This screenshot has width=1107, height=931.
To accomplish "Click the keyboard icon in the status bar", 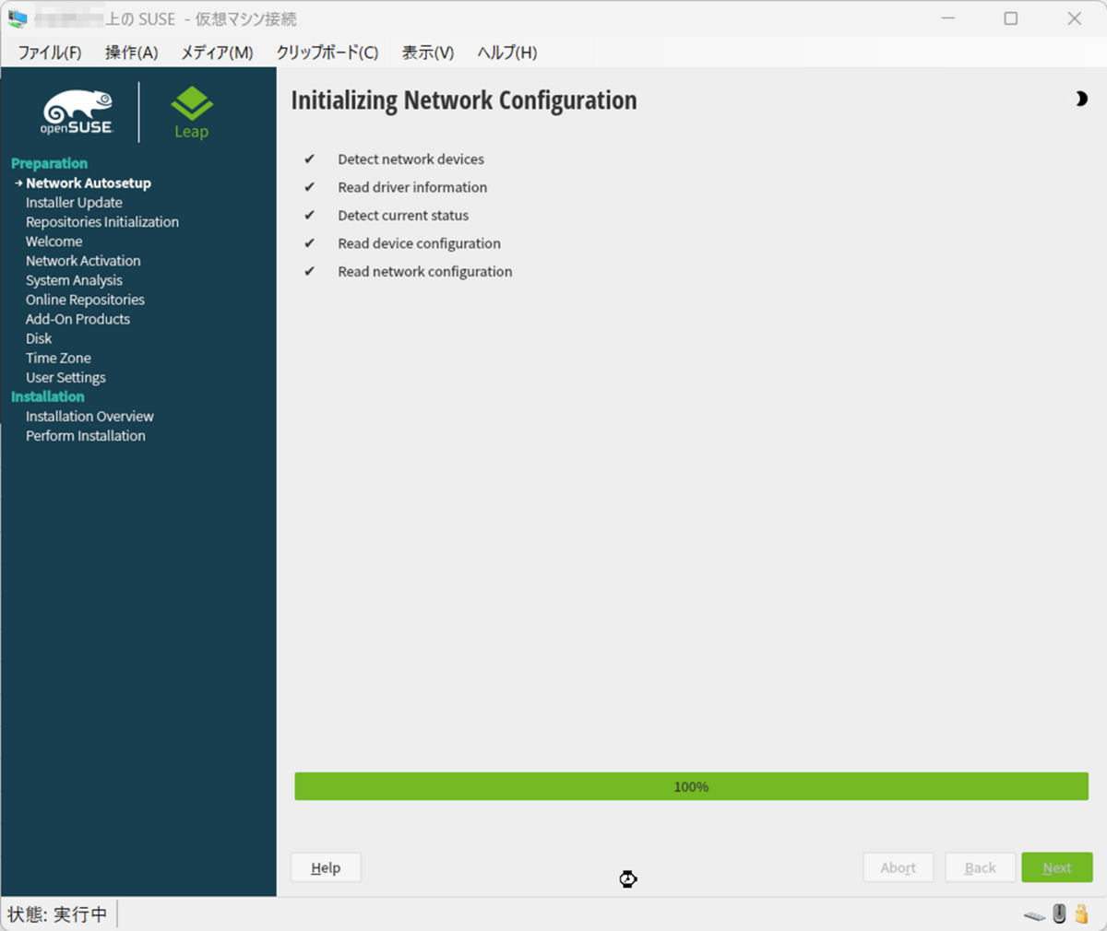I will click(1035, 915).
